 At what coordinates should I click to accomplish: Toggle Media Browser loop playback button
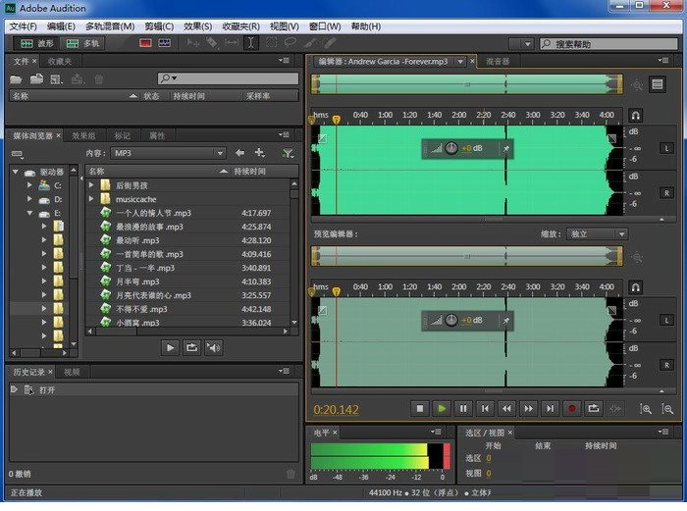192,348
